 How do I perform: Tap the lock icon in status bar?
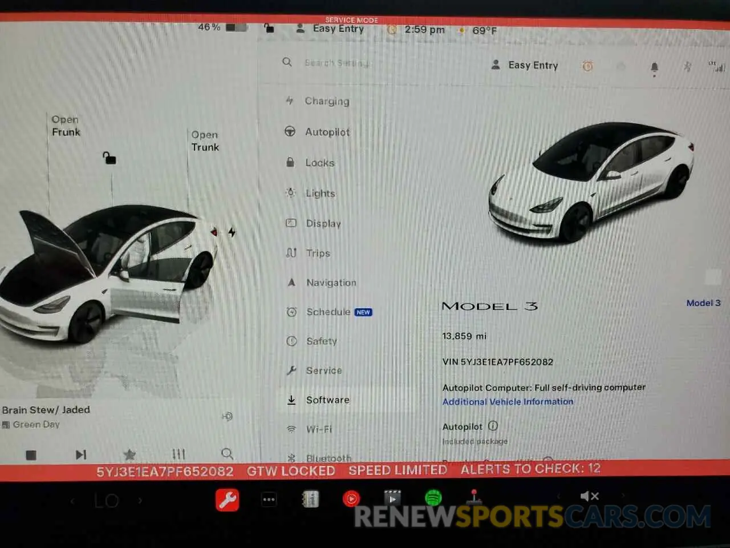point(269,28)
